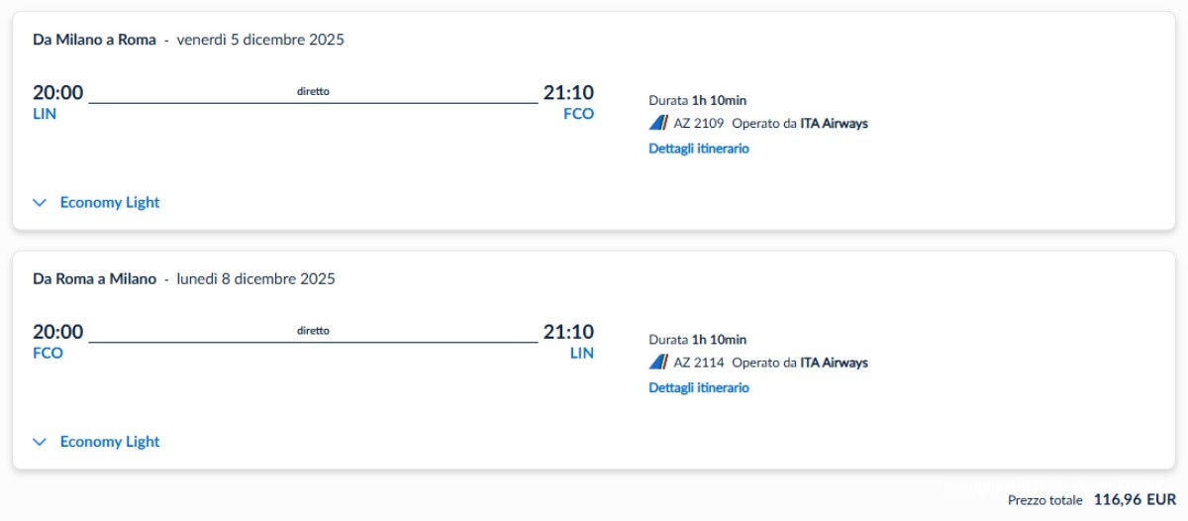Select the Da Roma a Milano heading
The width and height of the screenshot is (1188, 521).
click(x=94, y=279)
